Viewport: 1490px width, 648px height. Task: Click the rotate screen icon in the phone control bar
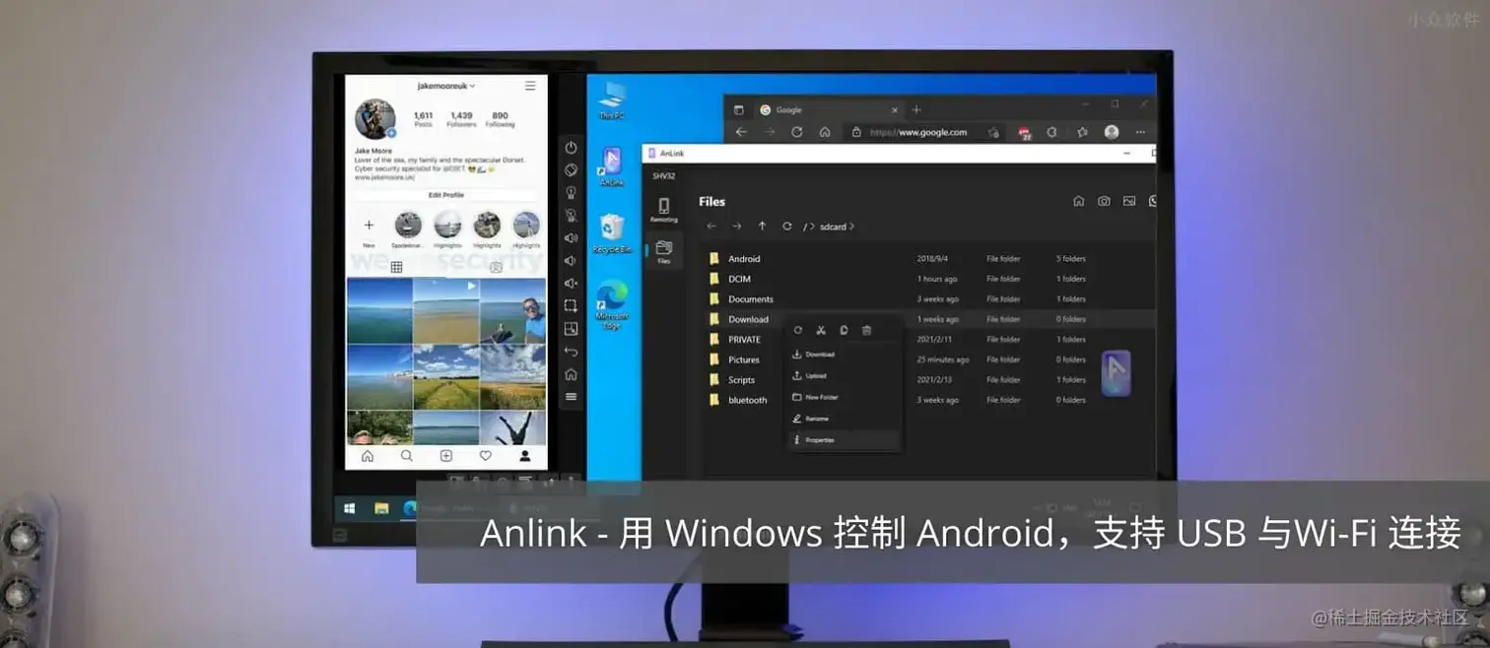[x=571, y=169]
